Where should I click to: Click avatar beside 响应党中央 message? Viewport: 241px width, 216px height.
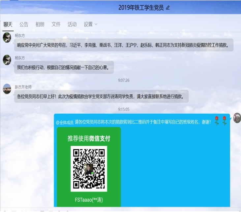coord(7,37)
